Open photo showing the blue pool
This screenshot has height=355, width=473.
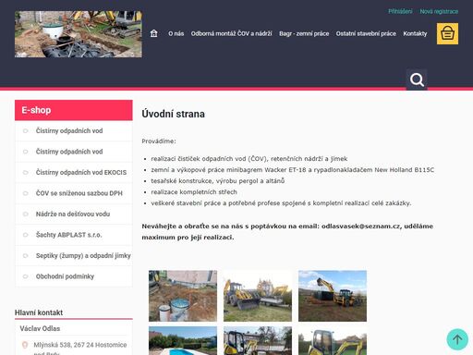[x=183, y=341]
